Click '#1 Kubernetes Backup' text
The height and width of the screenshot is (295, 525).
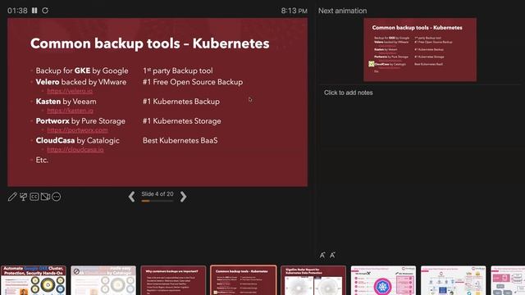[181, 102]
